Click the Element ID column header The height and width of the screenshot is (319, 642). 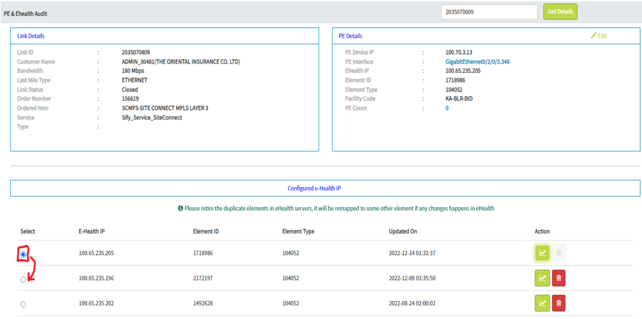click(206, 231)
